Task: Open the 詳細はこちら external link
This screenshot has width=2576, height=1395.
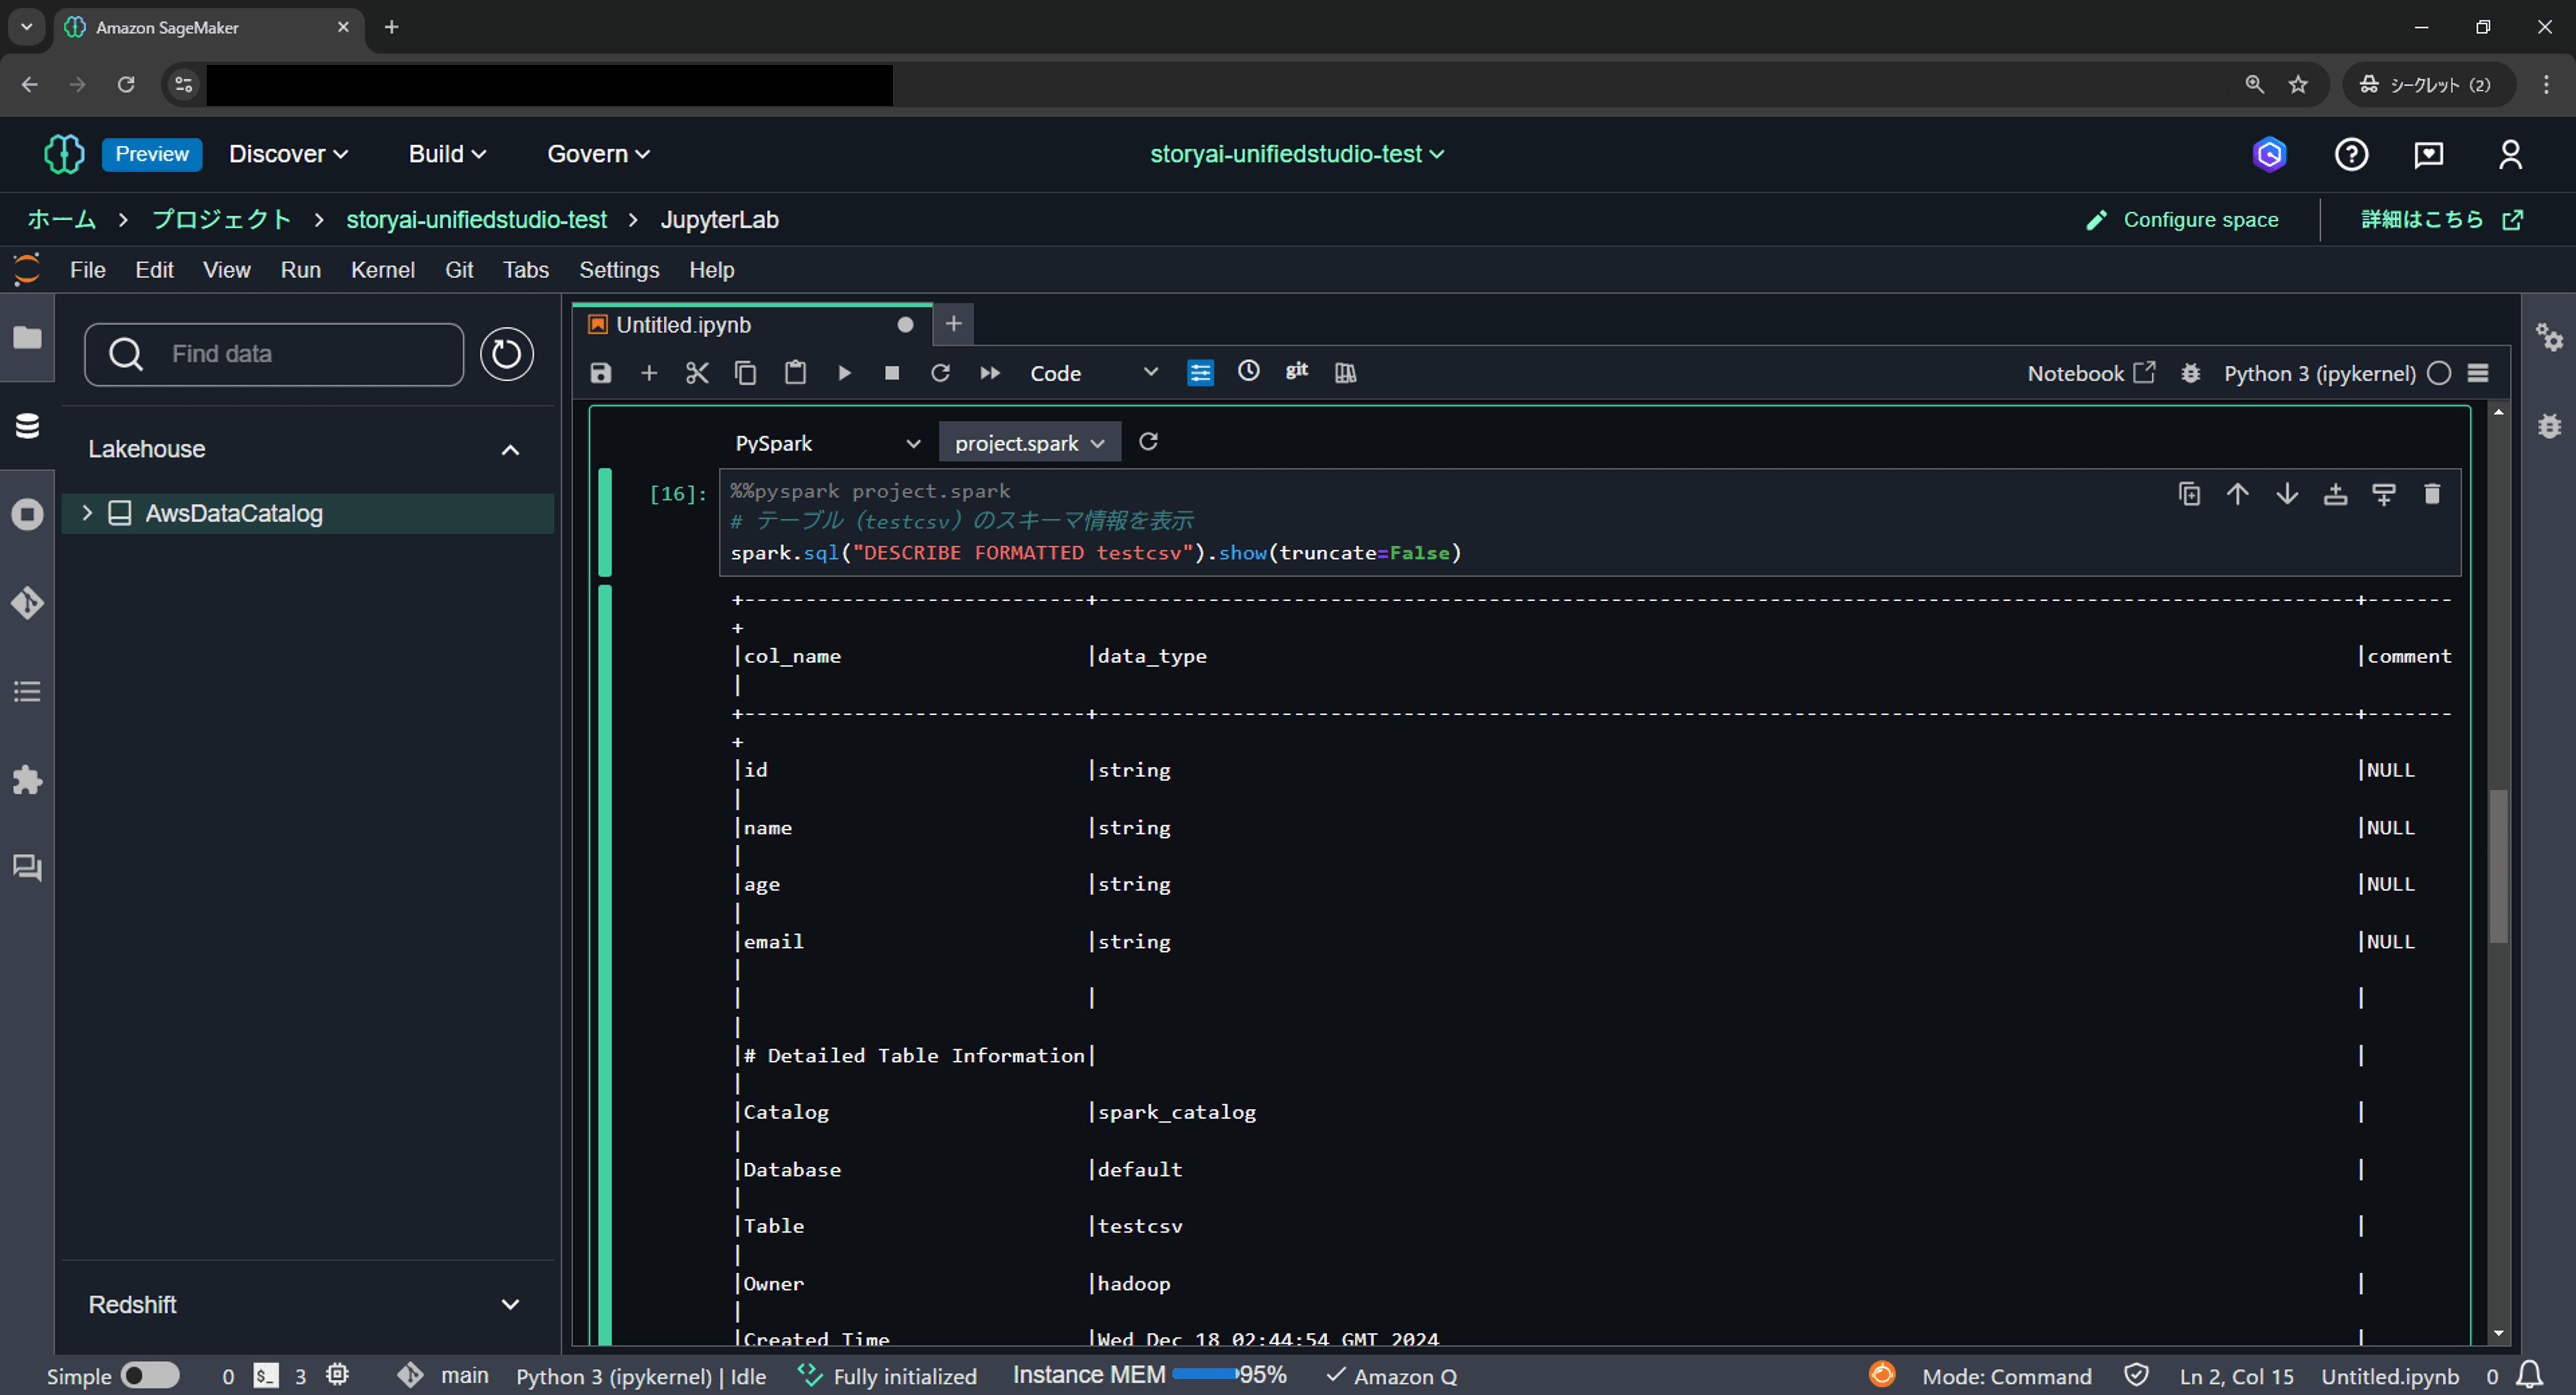Action: click(x=2441, y=220)
